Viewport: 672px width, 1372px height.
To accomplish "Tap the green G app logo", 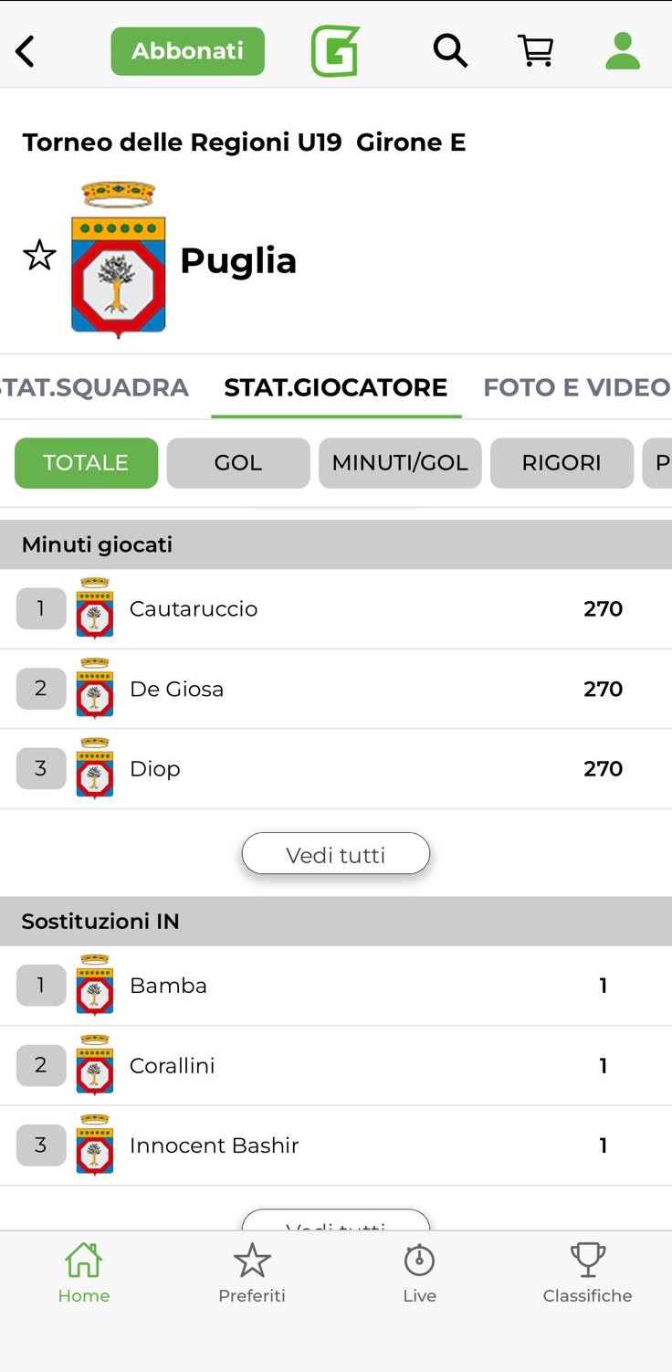I will (x=335, y=51).
